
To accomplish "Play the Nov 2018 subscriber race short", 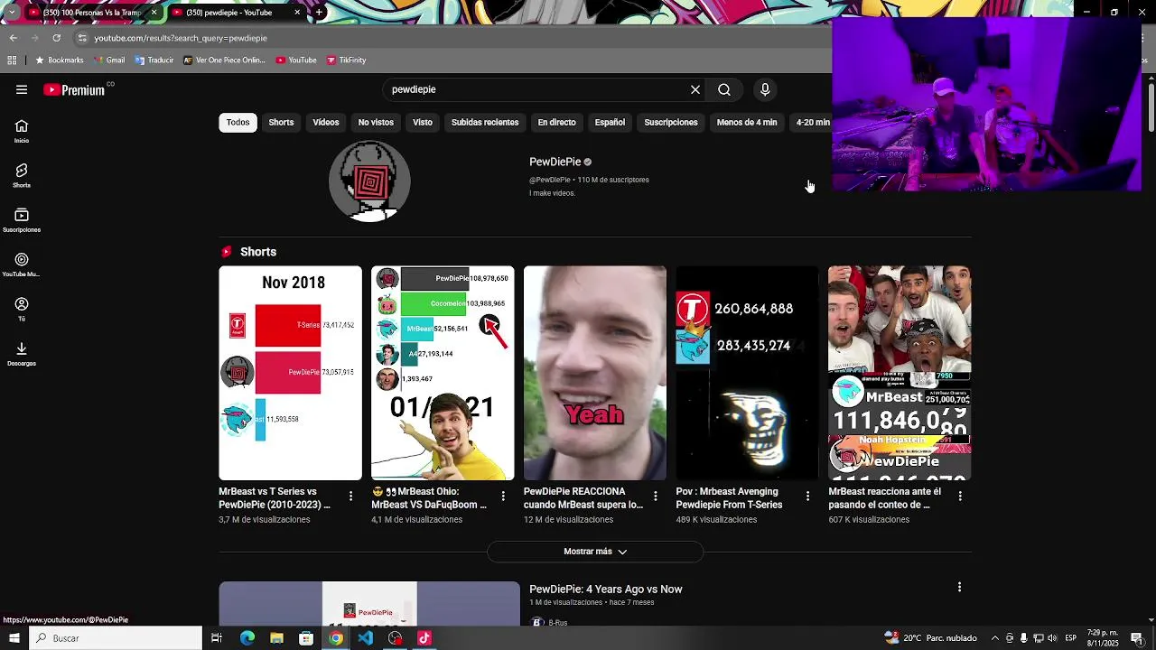I will 290,373.
